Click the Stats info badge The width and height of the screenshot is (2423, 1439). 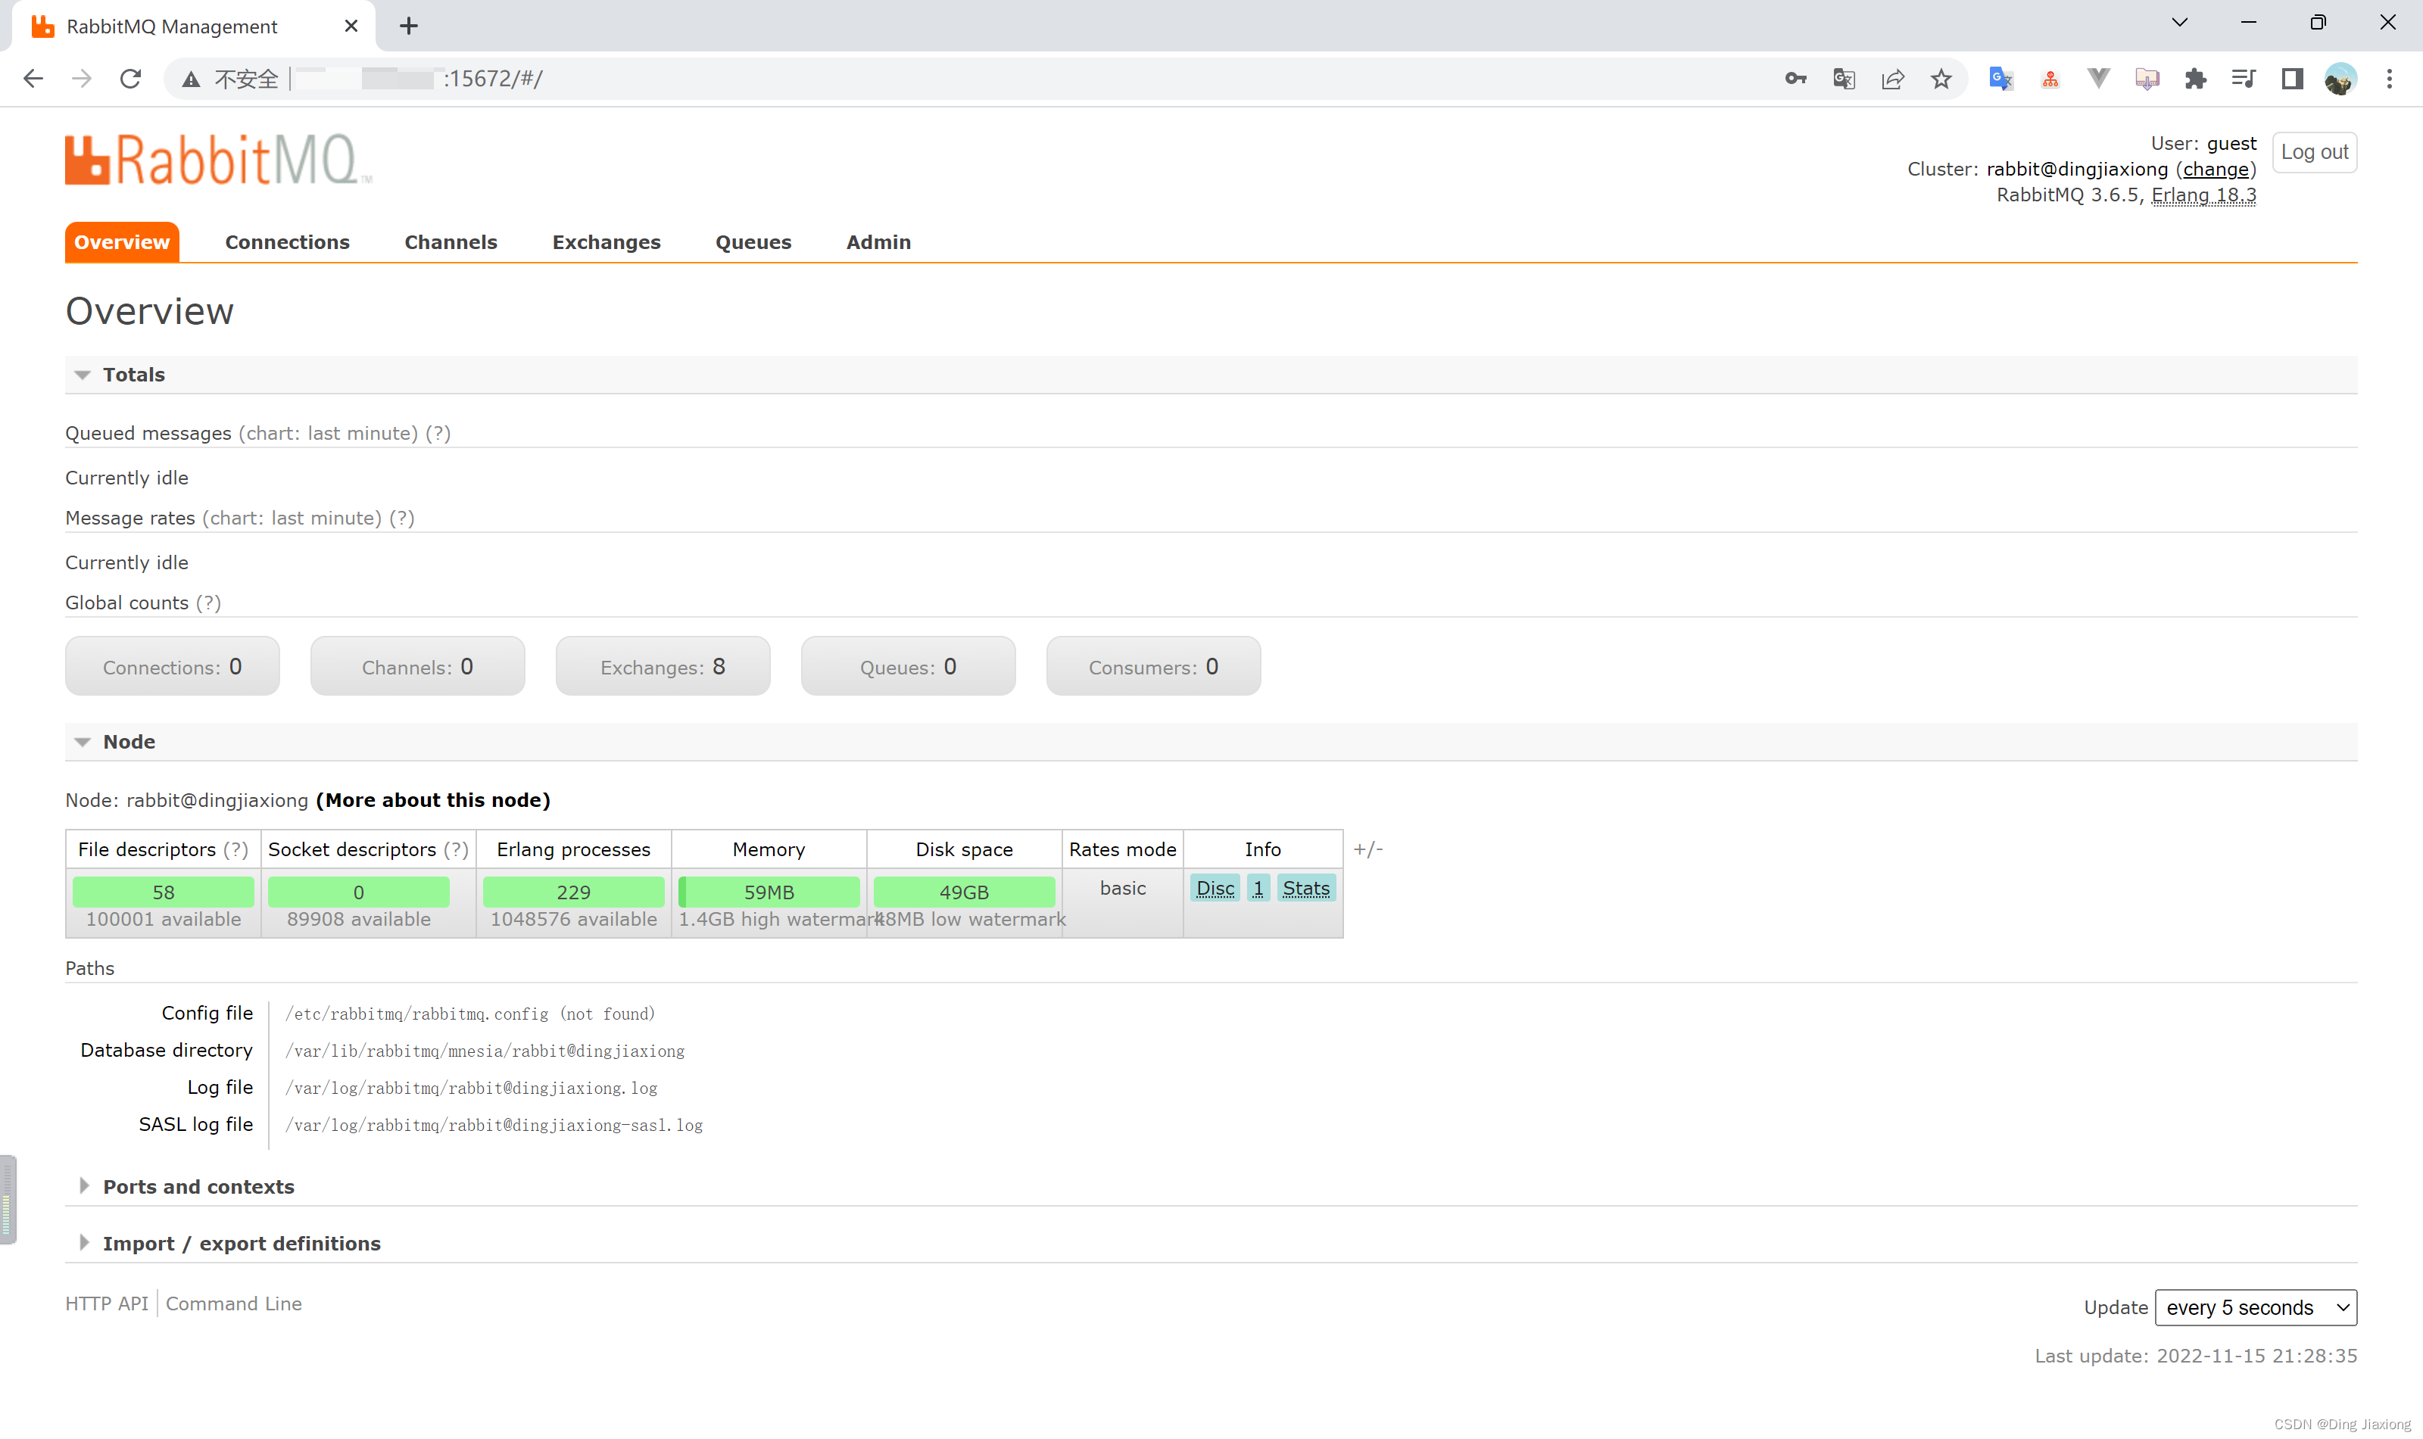[x=1305, y=888]
